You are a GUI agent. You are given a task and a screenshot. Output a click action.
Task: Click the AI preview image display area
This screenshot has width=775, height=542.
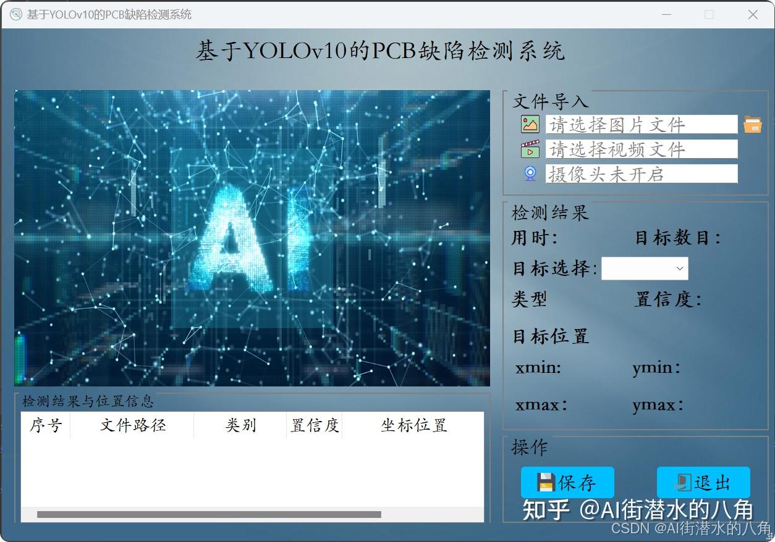252,237
